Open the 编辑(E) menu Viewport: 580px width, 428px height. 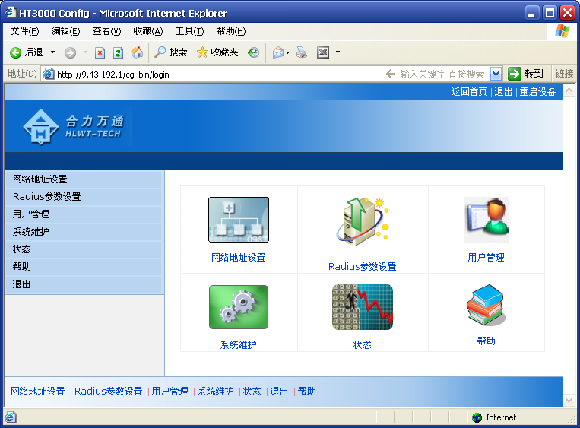click(65, 31)
